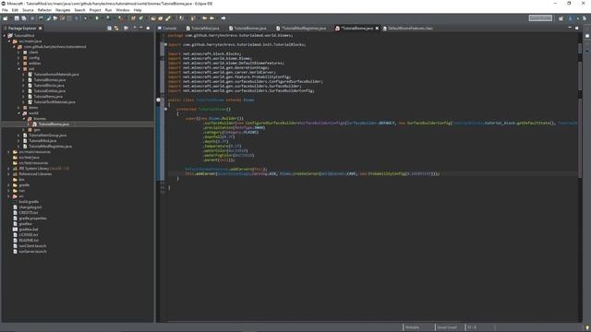Click the New file wizard toolbar icon
591x332 pixels.
point(6,18)
